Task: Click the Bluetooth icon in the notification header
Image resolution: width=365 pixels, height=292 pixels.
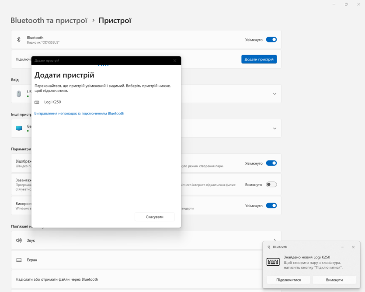Action: point(269,247)
